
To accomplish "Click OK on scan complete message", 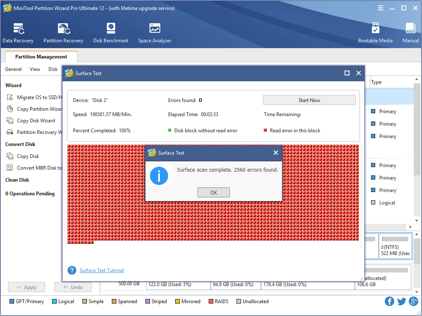I will pyautogui.click(x=213, y=192).
